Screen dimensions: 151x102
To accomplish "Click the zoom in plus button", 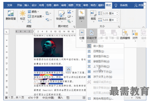I will pyautogui.click(x=132, y=98).
